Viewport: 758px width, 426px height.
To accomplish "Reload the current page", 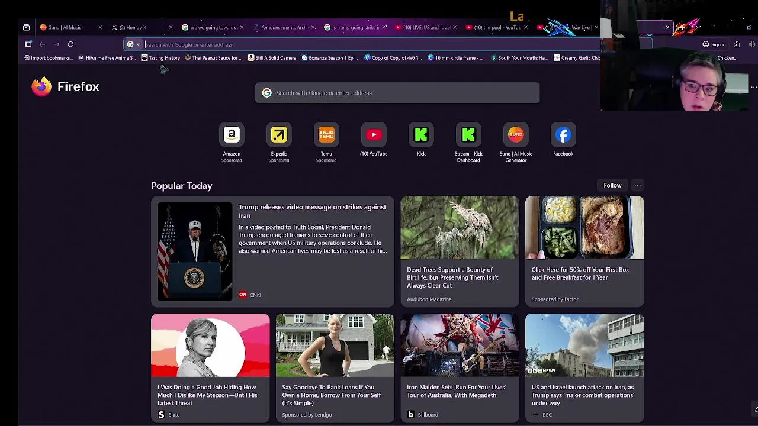I will [70, 44].
